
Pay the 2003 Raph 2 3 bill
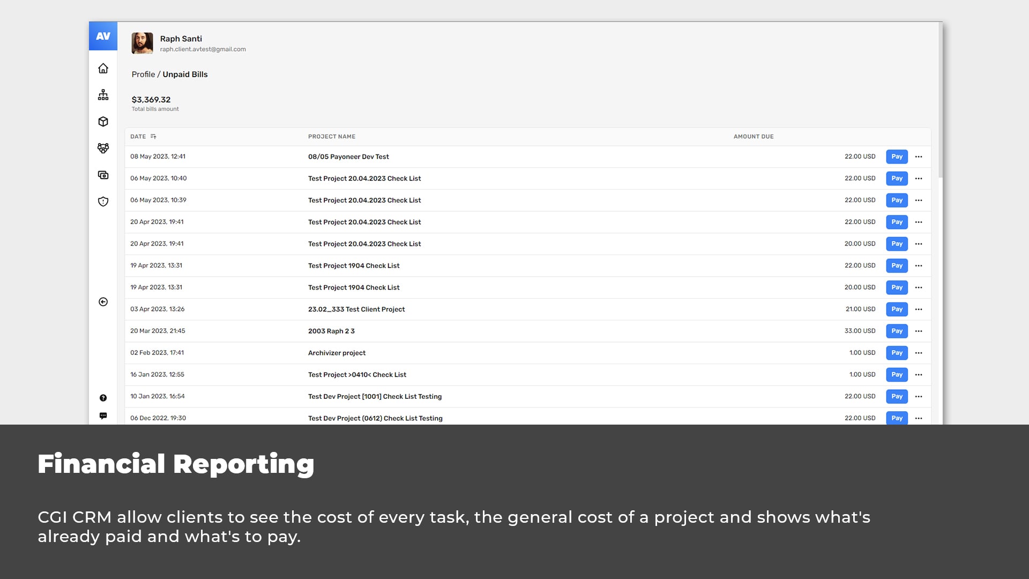(x=897, y=331)
